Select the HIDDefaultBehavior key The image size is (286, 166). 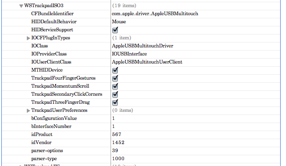click(x=54, y=21)
